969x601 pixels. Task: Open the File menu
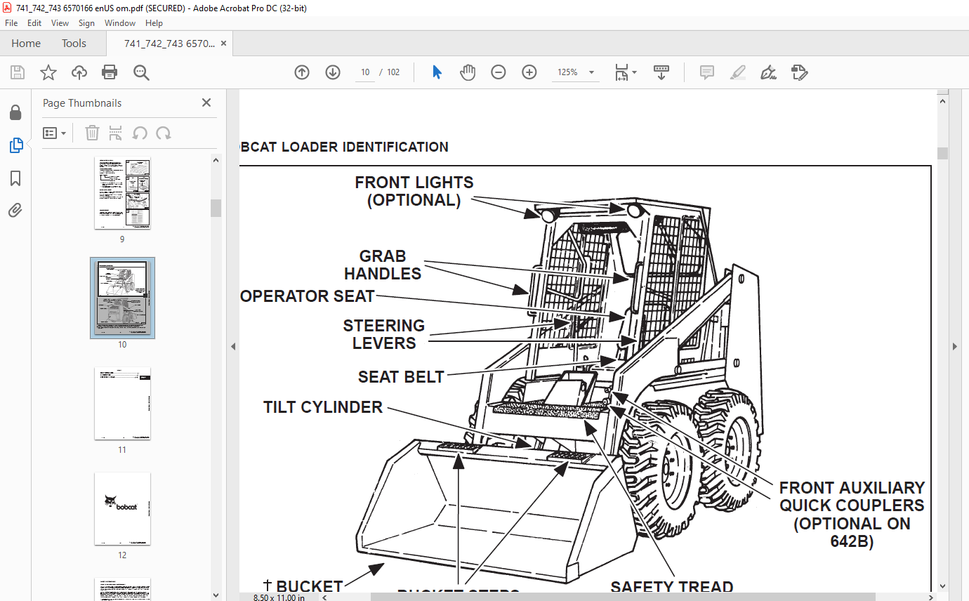coord(11,23)
